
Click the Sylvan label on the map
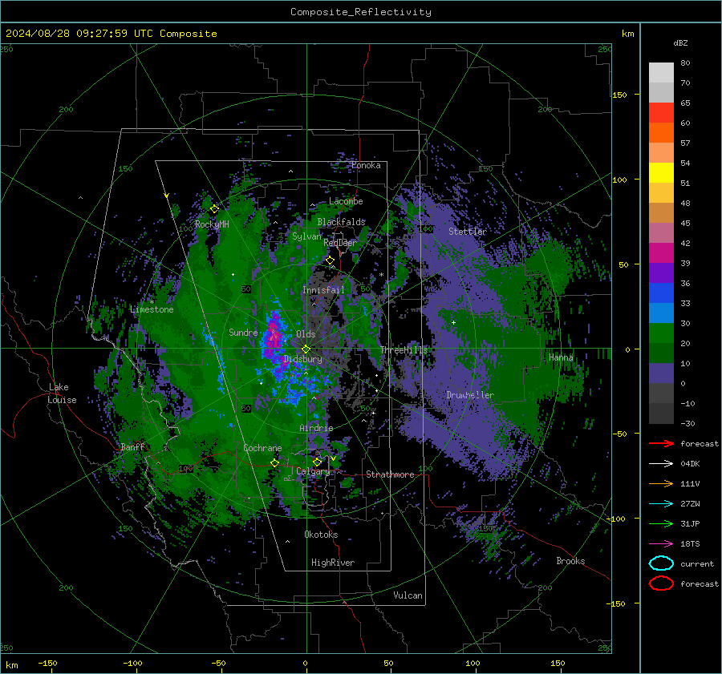(x=306, y=236)
